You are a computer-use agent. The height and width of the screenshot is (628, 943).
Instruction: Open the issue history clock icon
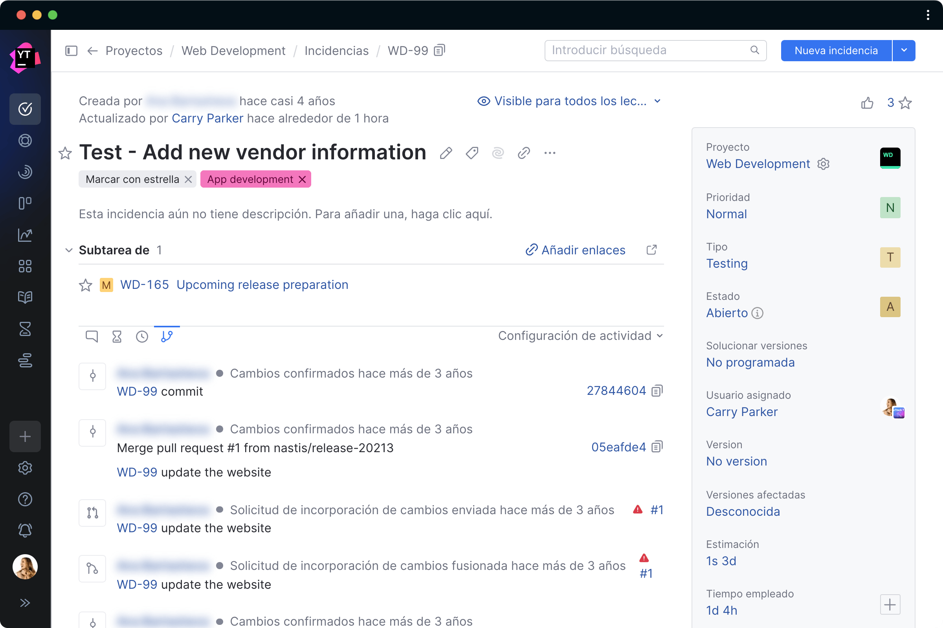tap(142, 336)
